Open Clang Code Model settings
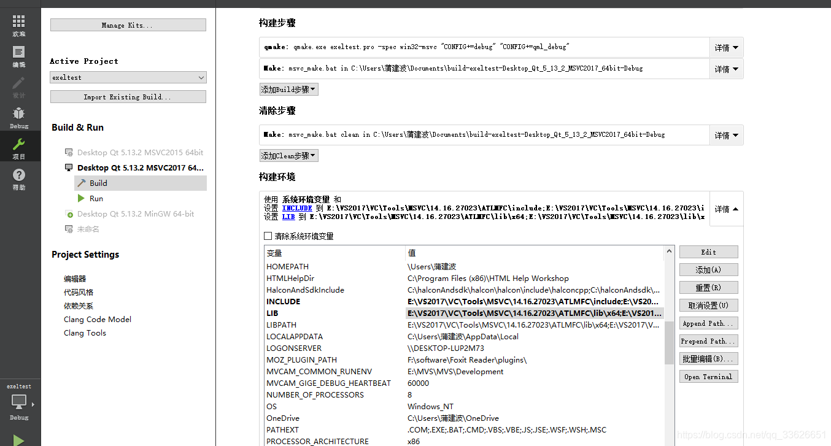Image resolution: width=831 pixels, height=446 pixels. click(x=98, y=319)
